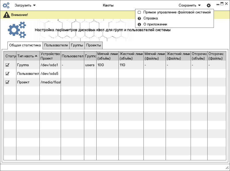
Task: Uncheck status checkbox for Проект row
Action: 7,82
